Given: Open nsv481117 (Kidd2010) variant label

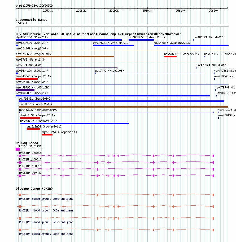Looking at the screenshot, I should 220,54.
